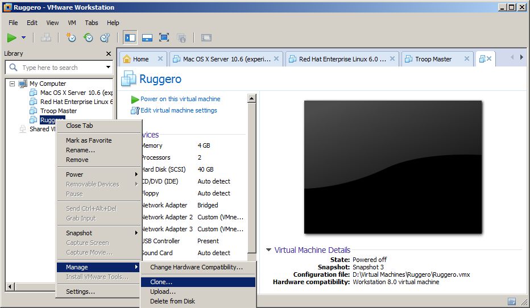Click the green Power On toolbar button
The height and width of the screenshot is (308, 530).
pyautogui.click(x=12, y=38)
